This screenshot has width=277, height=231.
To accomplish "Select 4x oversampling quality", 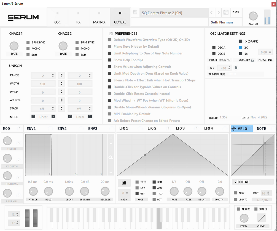I will click(241, 54).
